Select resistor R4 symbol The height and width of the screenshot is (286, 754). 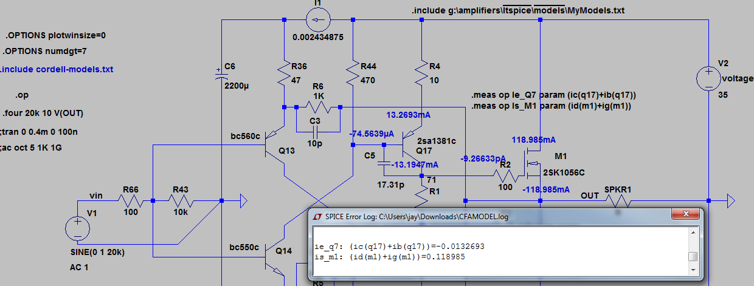point(421,73)
